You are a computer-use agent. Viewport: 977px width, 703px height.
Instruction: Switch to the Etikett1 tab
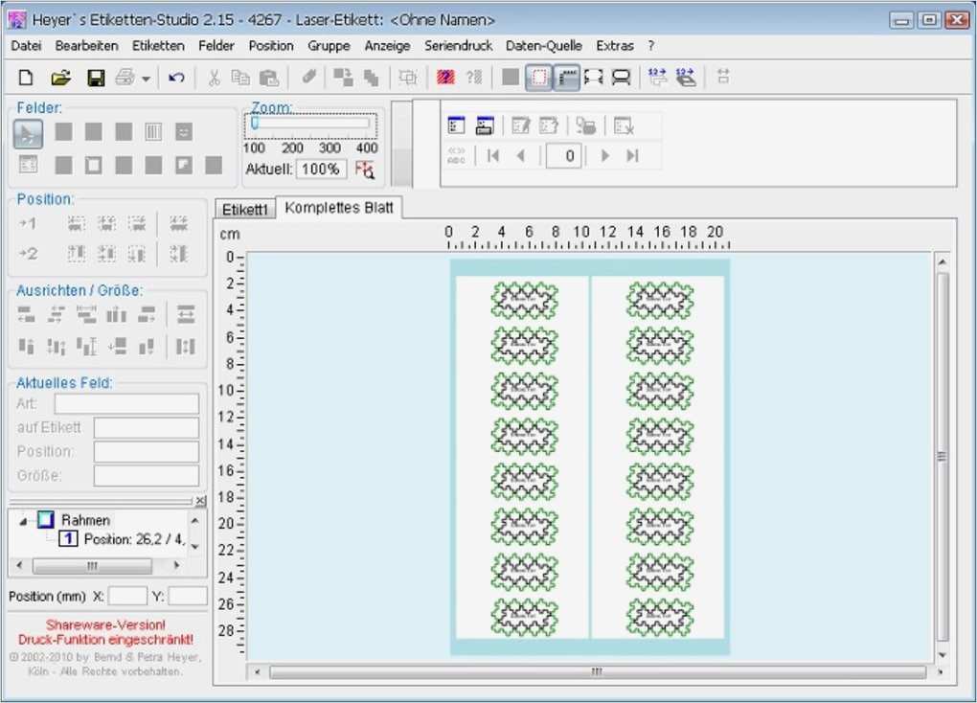point(244,209)
